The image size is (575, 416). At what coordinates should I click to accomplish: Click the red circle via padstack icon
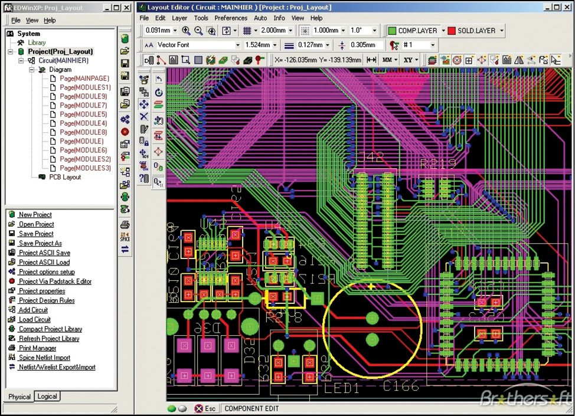[125, 132]
